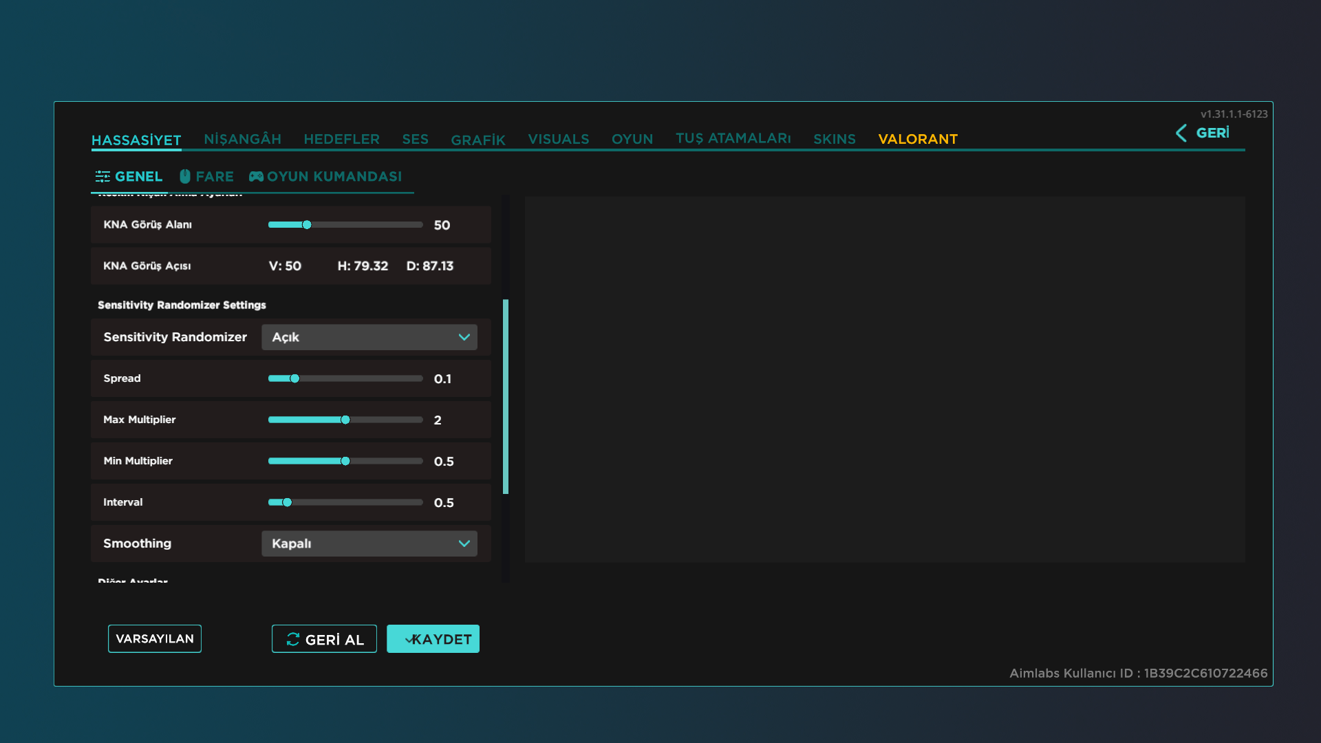This screenshot has height=743, width=1321.
Task: Click the refresh icon in GERİ AL
Action: [292, 639]
